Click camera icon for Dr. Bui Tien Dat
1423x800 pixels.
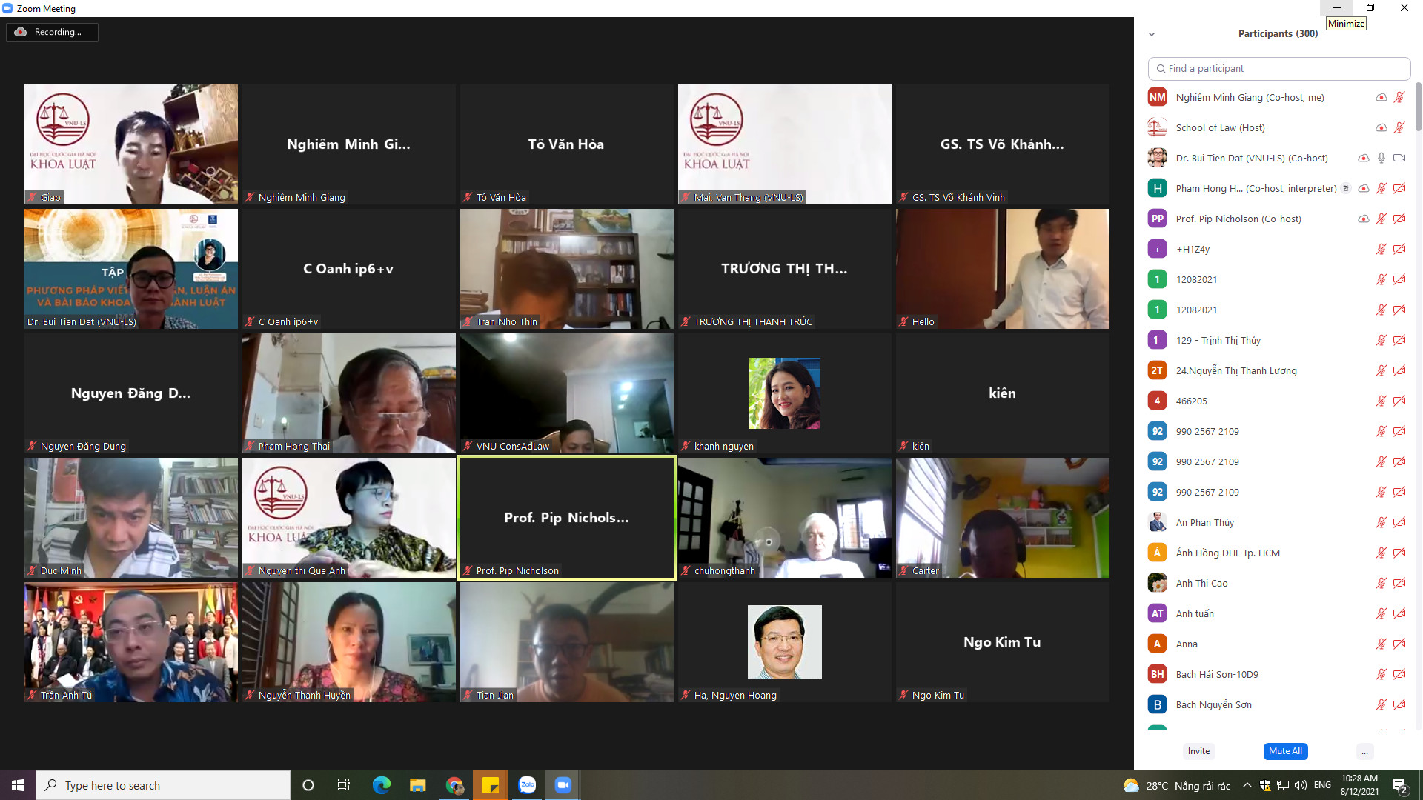tap(1399, 158)
